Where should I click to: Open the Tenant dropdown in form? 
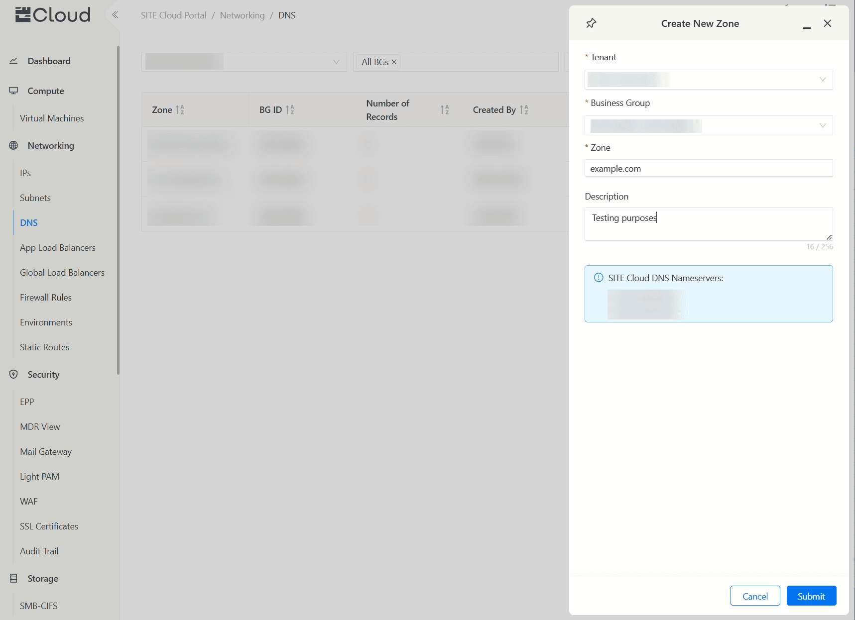point(708,80)
